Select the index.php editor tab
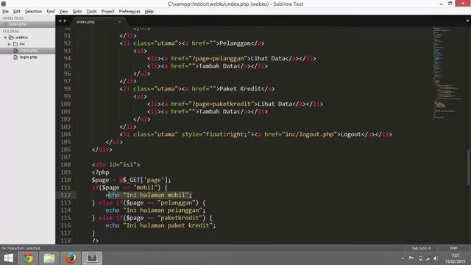Viewport: 471px width, 265px height. [x=97, y=21]
